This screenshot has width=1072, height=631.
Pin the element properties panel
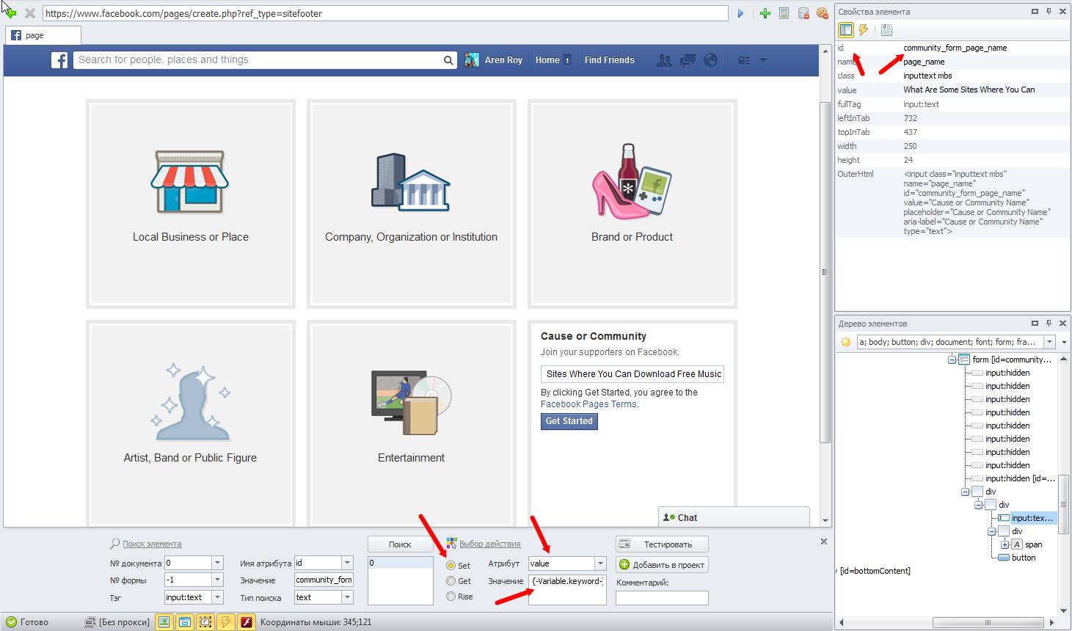click(x=1049, y=12)
